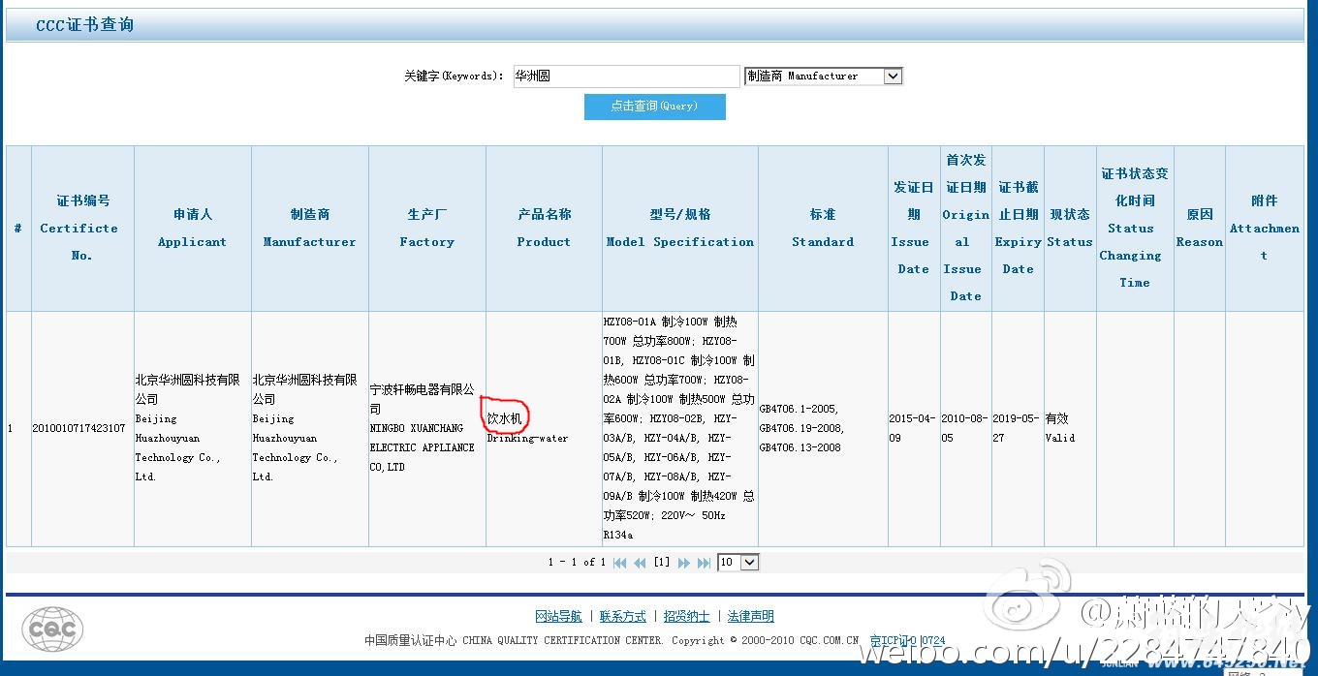This screenshot has height=676, width=1318.
Task: Click the 型号/规格 Model Specification column header
Action: pos(680,229)
